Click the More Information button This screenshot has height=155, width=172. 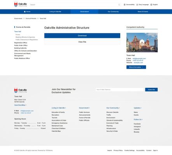point(136,67)
